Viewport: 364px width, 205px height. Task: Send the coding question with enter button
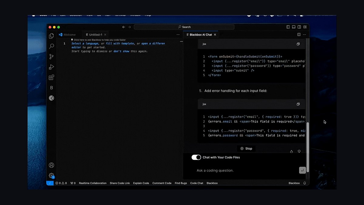302,170
